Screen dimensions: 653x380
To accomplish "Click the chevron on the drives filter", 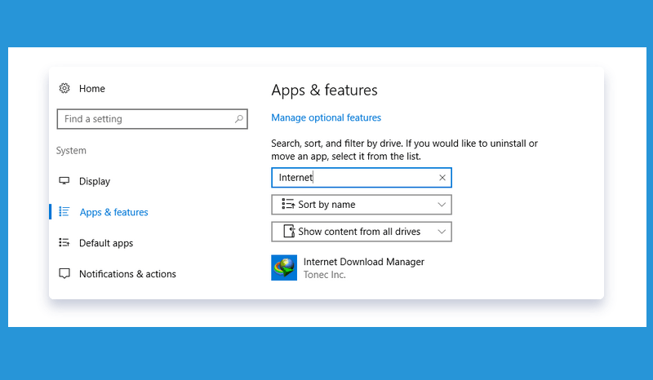I will (x=442, y=232).
